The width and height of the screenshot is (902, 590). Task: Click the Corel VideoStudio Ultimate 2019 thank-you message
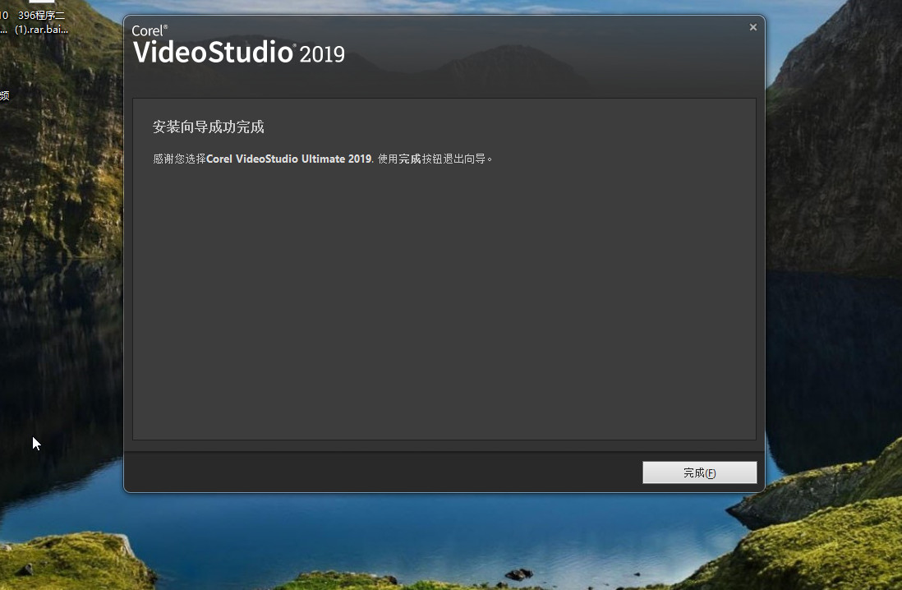[322, 159]
